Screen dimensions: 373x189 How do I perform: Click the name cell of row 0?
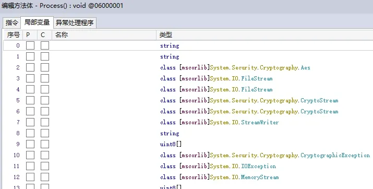(104, 45)
